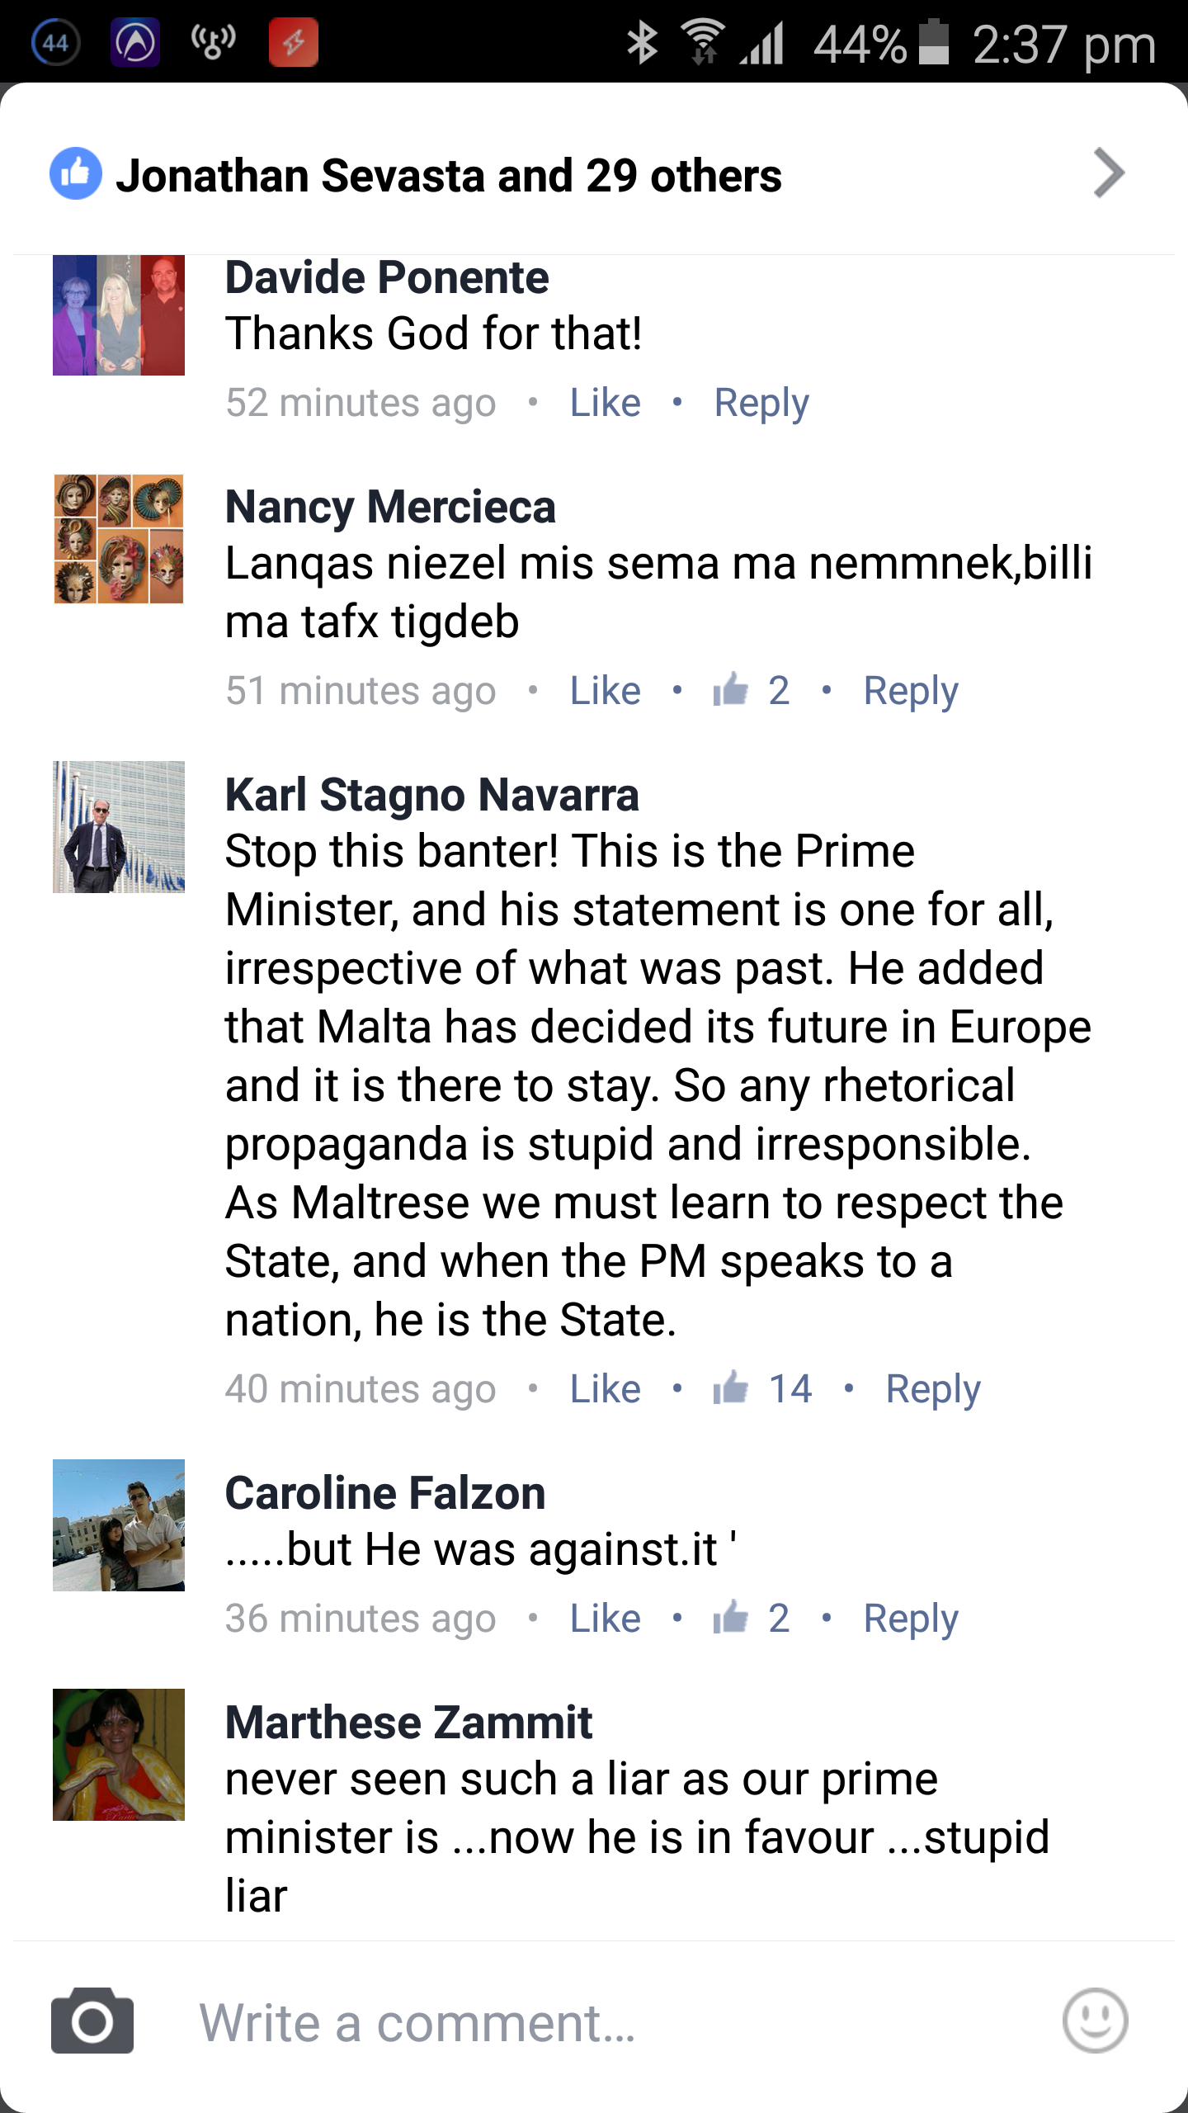Like Davide Ponente's comment
The image size is (1188, 2113).
click(605, 403)
